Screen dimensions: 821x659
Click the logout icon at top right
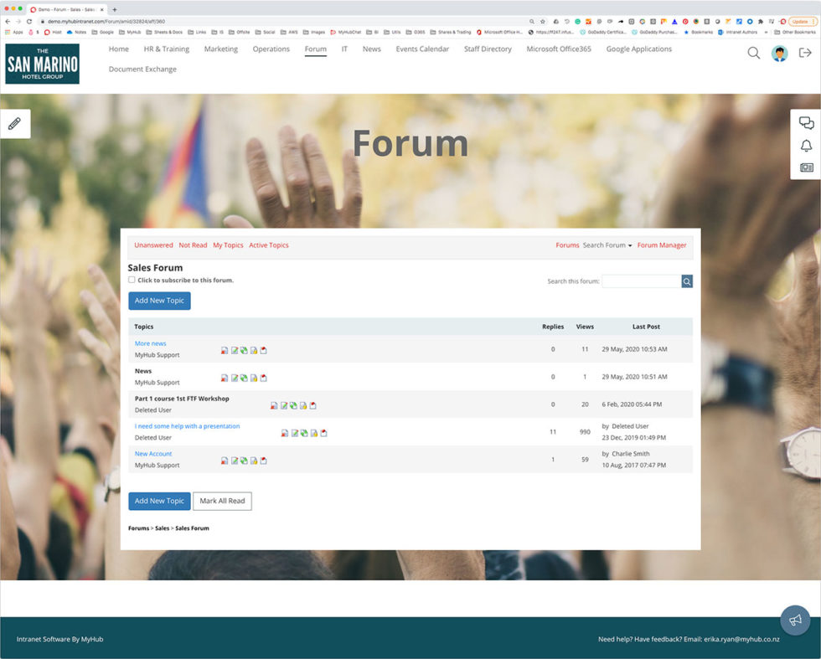click(x=807, y=52)
